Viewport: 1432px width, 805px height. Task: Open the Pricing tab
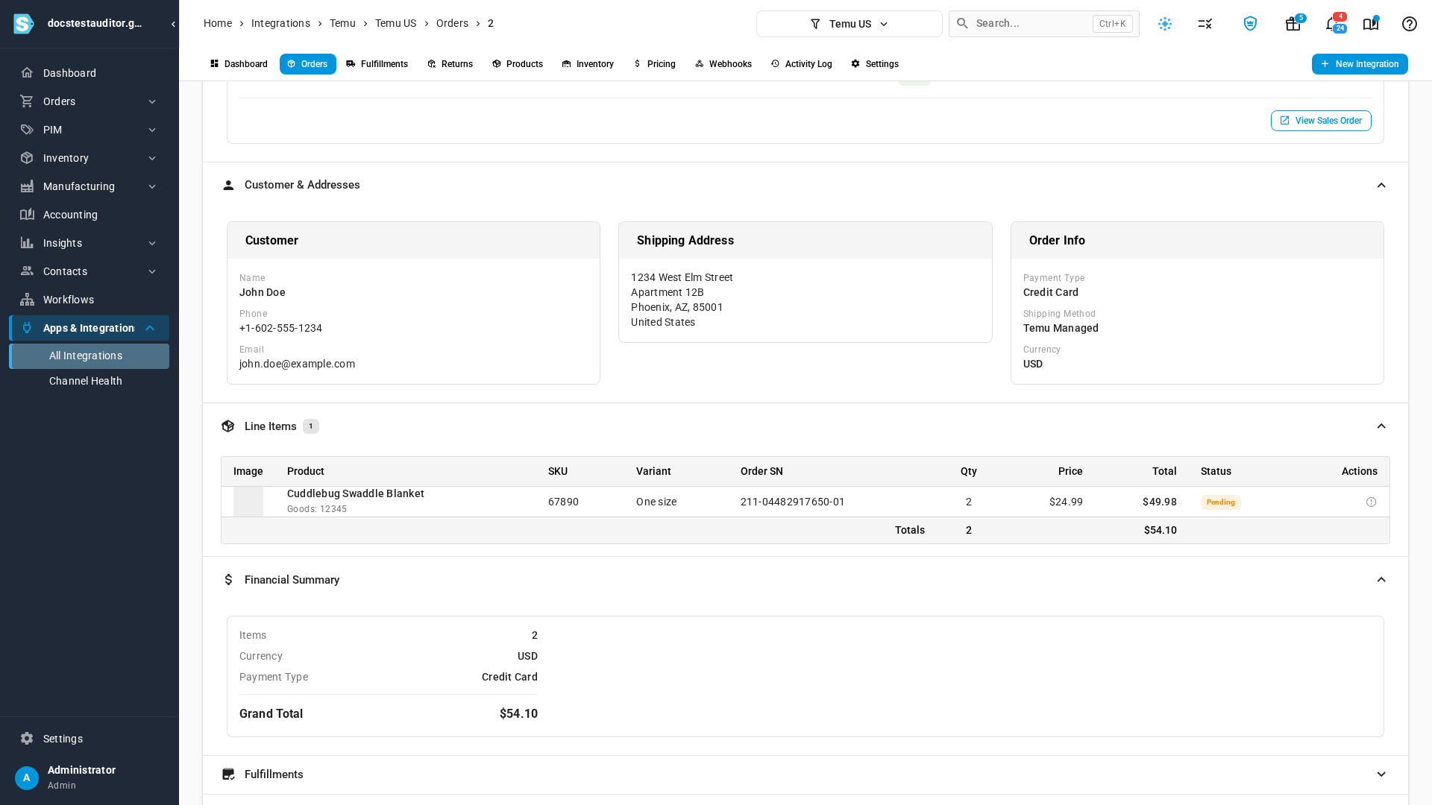coord(654,64)
